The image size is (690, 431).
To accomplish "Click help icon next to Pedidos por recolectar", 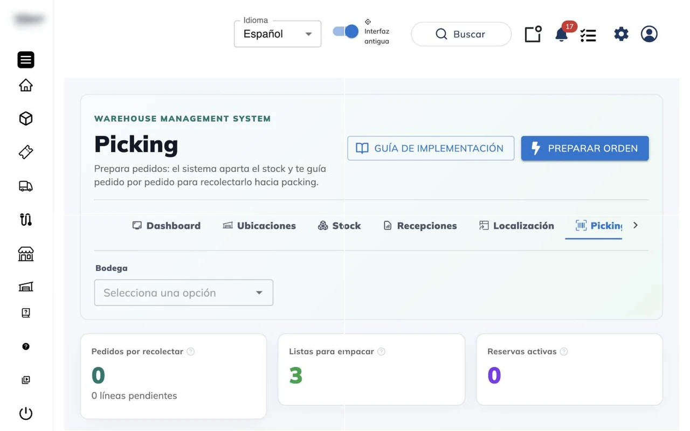I will (x=190, y=351).
